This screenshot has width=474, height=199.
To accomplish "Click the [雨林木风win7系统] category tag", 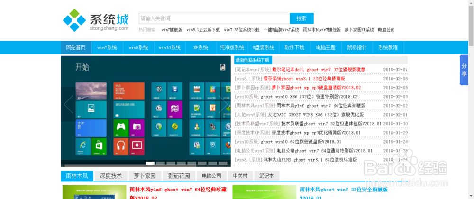I will [x=255, y=106].
